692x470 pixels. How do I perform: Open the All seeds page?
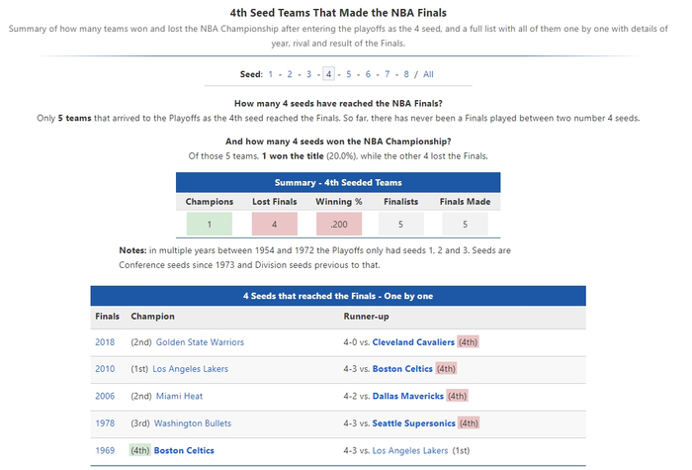pos(428,74)
